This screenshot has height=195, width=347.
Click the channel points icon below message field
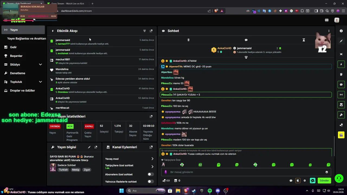point(164,181)
